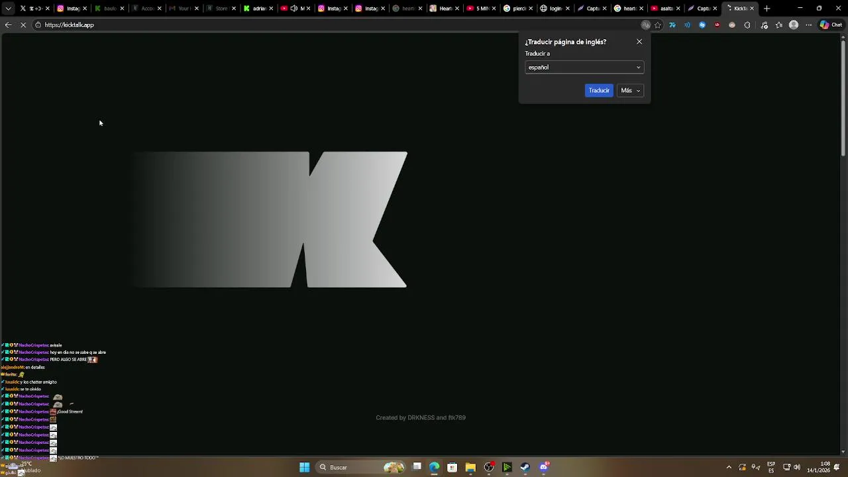Open the 'Más' options dropdown

tap(630, 90)
